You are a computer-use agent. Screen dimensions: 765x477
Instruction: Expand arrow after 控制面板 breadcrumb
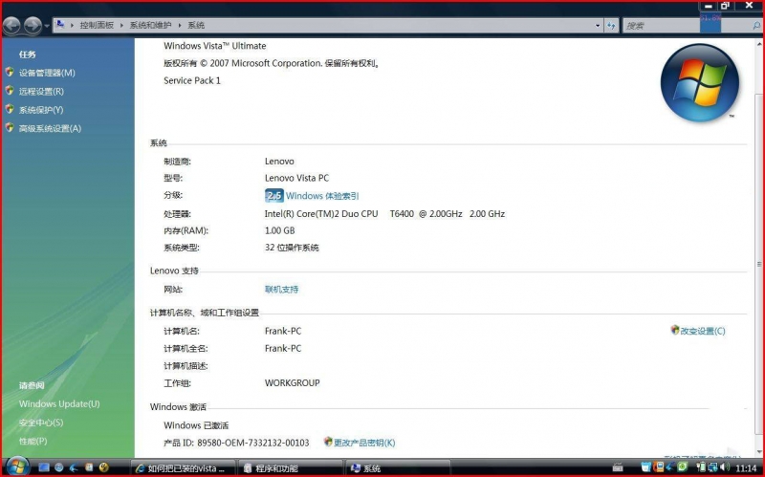point(121,26)
